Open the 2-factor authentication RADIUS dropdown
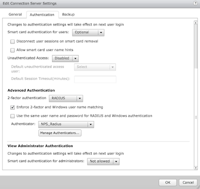The width and height of the screenshot is (200, 189). coord(66,98)
